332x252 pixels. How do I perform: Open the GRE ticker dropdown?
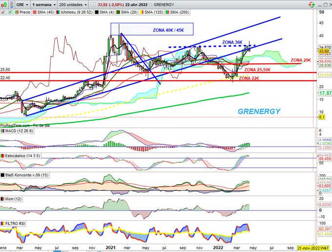point(22,4)
